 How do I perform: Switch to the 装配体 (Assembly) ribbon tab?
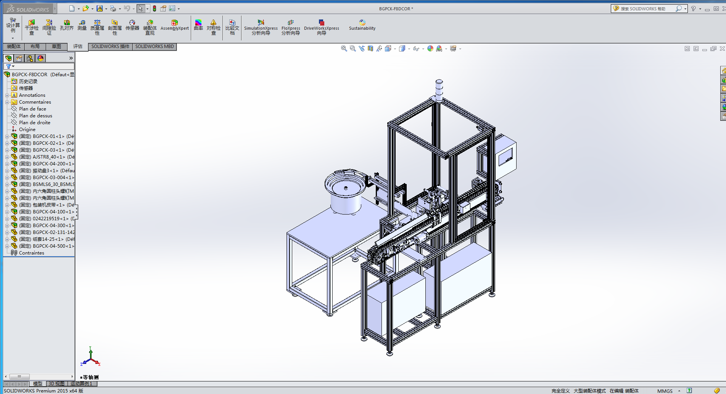click(14, 46)
